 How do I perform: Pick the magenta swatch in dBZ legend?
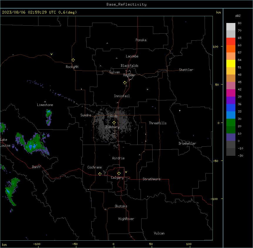coord(231,93)
